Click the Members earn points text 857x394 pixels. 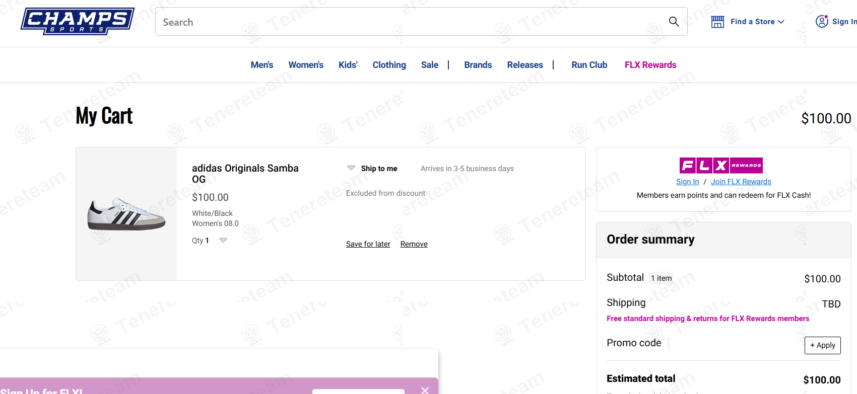(x=723, y=195)
